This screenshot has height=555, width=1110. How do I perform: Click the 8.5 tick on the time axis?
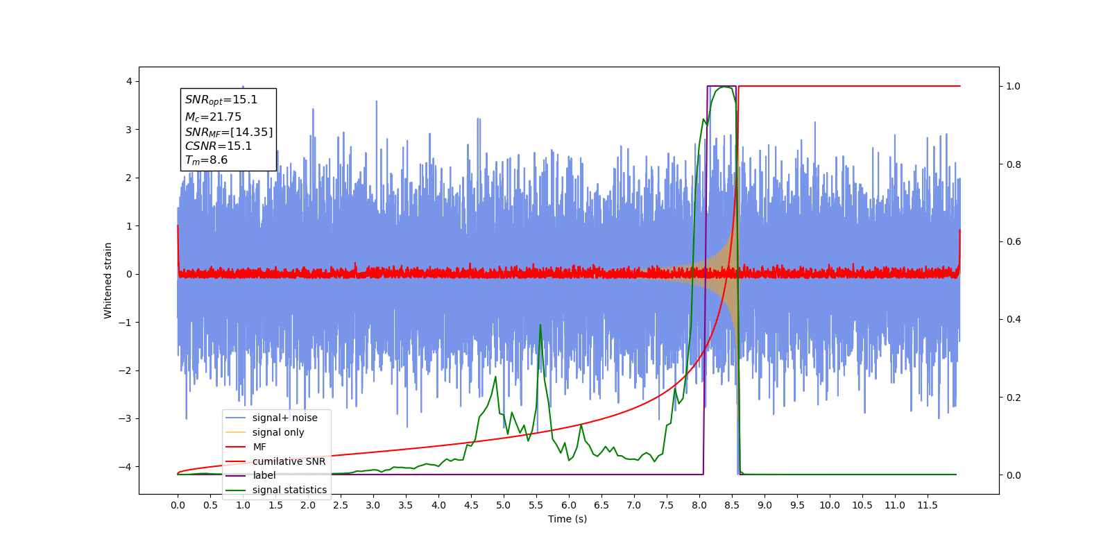[x=732, y=505]
